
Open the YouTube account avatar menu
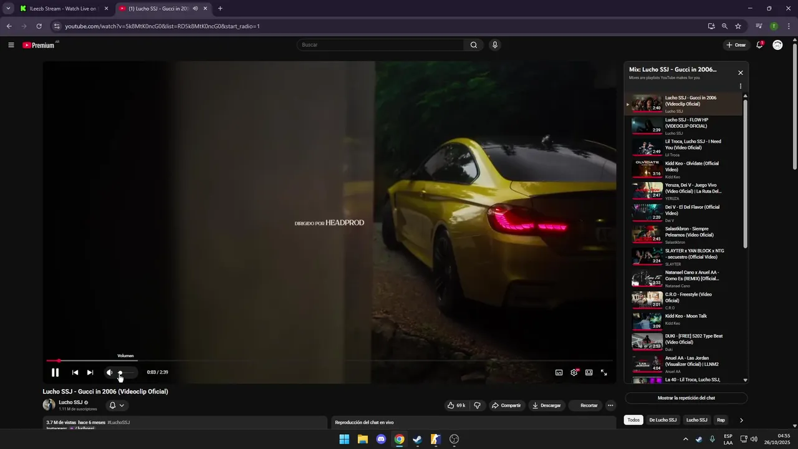tap(777, 45)
